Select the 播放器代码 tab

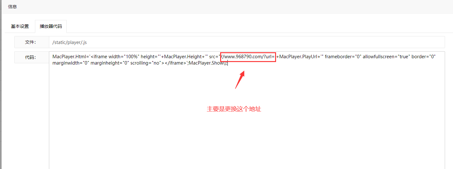tap(51, 27)
